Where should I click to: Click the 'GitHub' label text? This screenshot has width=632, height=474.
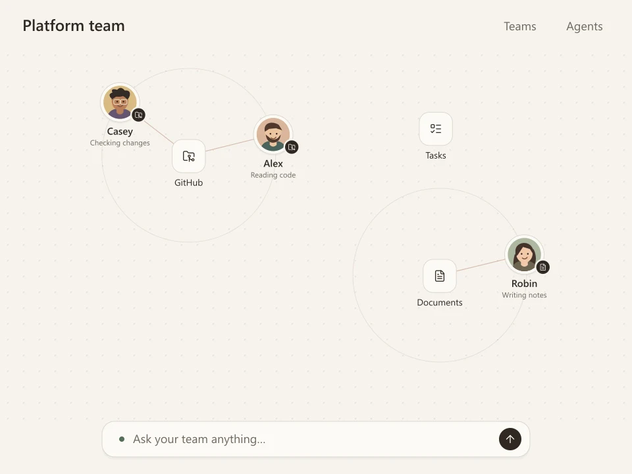pos(189,182)
